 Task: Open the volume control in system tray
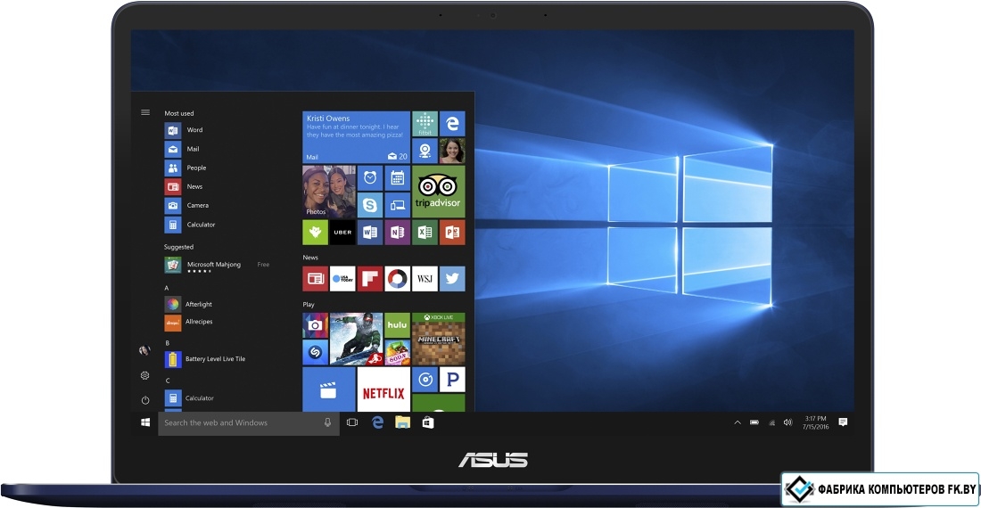tap(787, 422)
